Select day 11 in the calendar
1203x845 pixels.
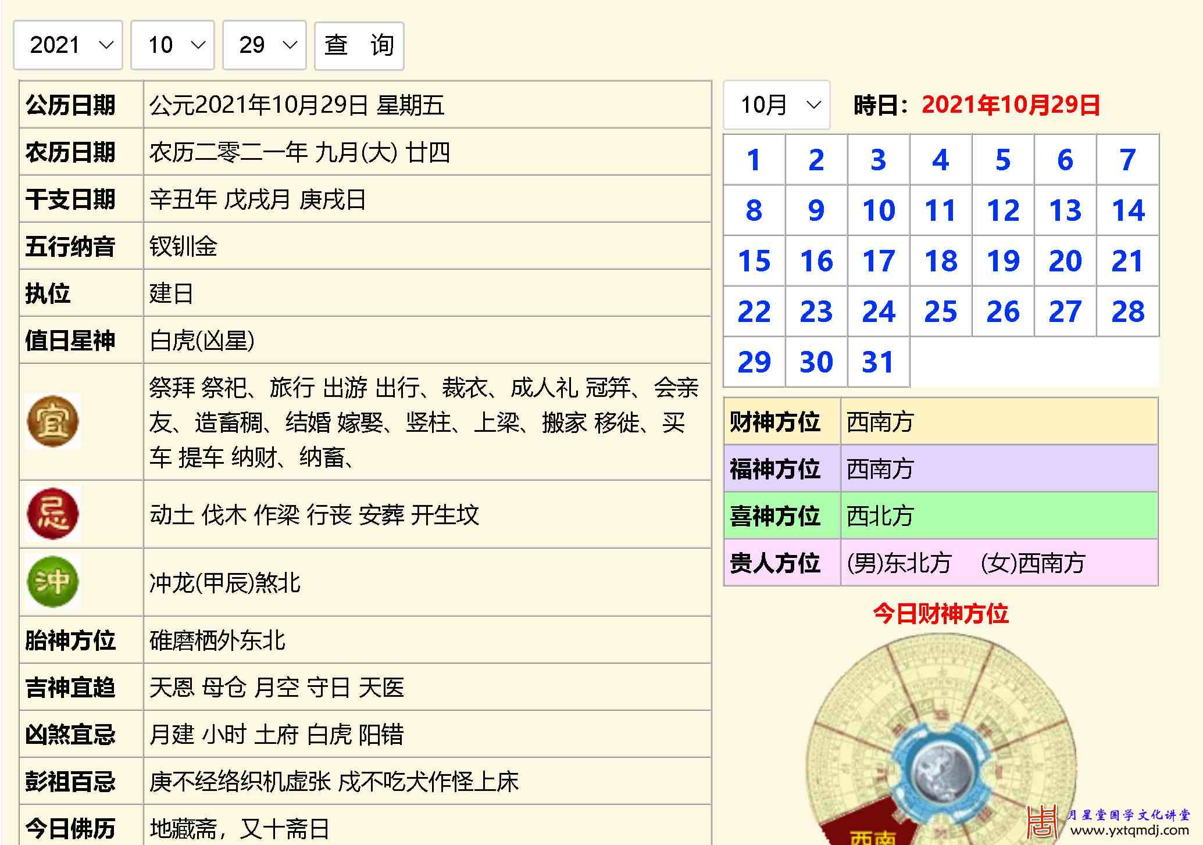point(941,210)
